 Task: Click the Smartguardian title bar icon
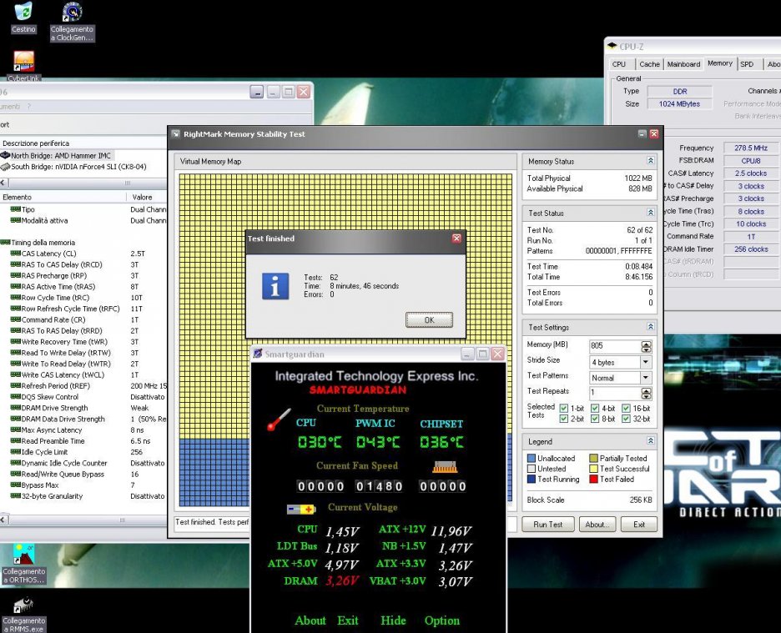258,354
